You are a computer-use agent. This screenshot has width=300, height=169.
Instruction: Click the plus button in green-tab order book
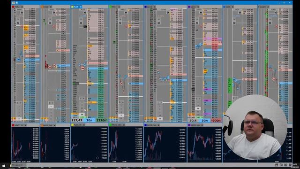(x=120, y=19)
